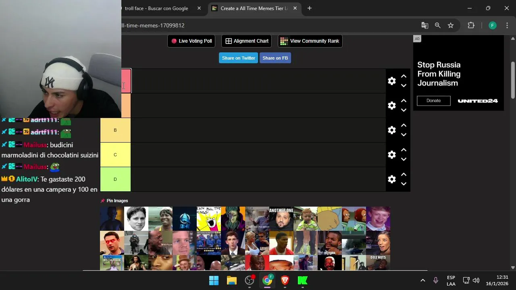Image resolution: width=516 pixels, height=290 pixels.
Task: Move top pink tier row down
Action: tap(404, 86)
